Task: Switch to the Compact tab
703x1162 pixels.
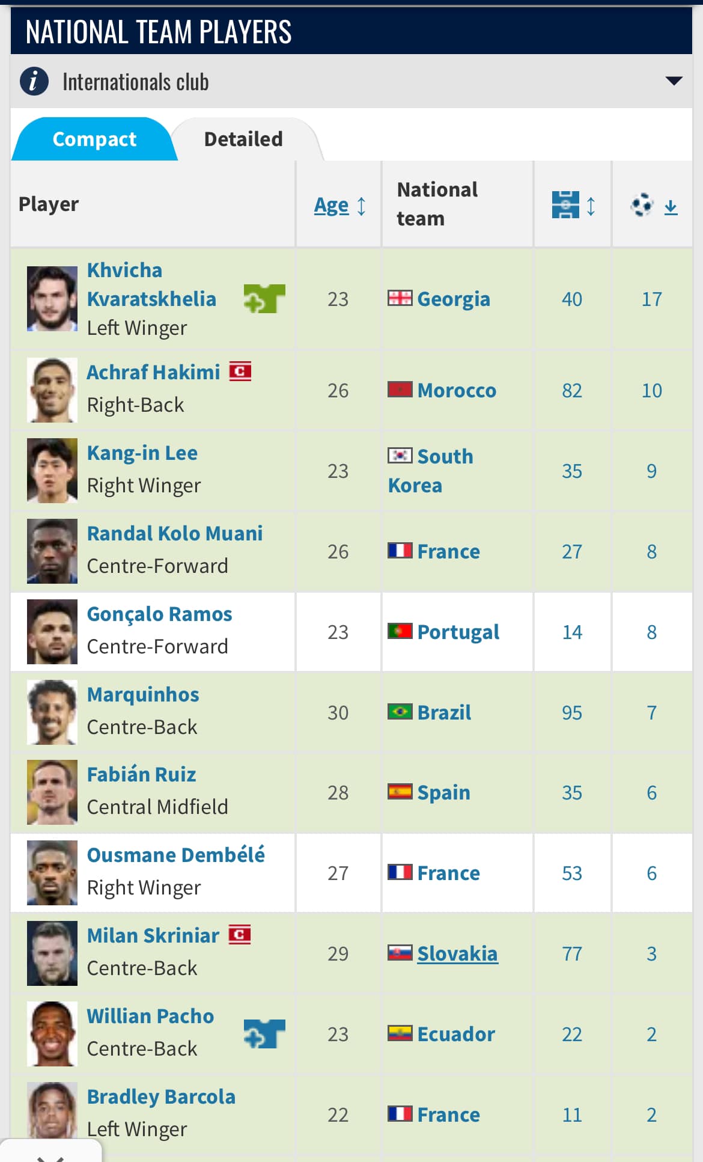Action: [94, 139]
